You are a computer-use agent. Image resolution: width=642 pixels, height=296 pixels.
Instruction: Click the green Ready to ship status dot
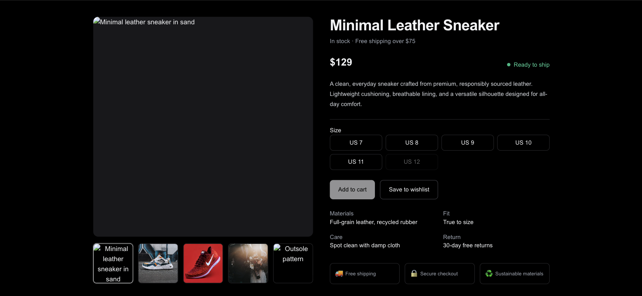coord(509,65)
